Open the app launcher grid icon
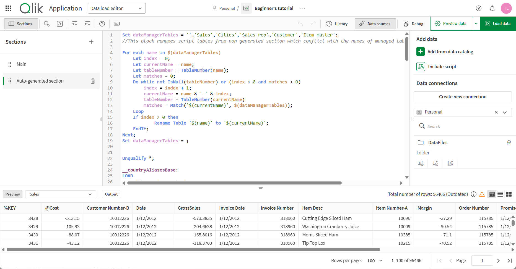Screen dimensions: 516x269 [x=8, y=8]
